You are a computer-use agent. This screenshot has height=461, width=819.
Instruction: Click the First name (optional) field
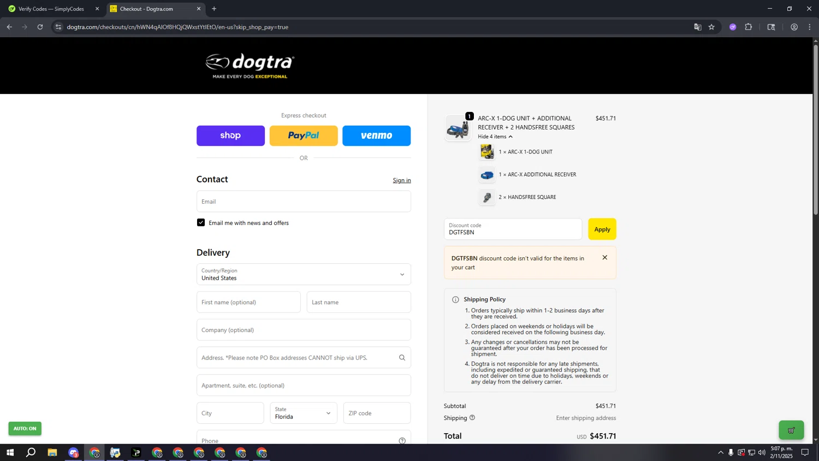248,302
